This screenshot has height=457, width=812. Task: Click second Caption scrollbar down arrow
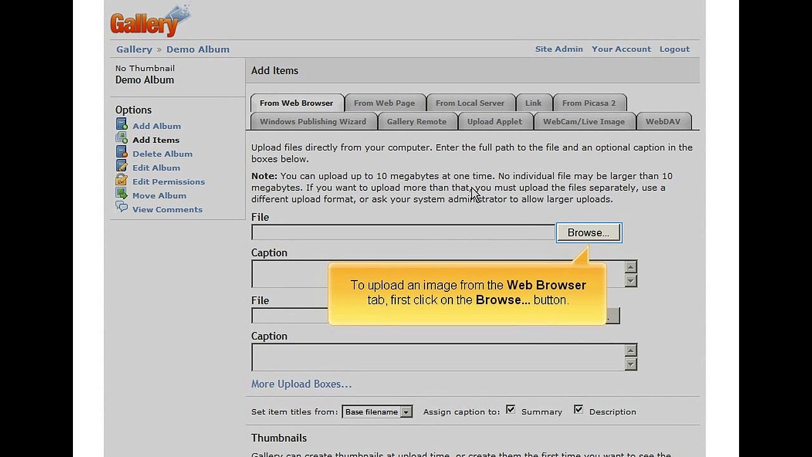(631, 364)
